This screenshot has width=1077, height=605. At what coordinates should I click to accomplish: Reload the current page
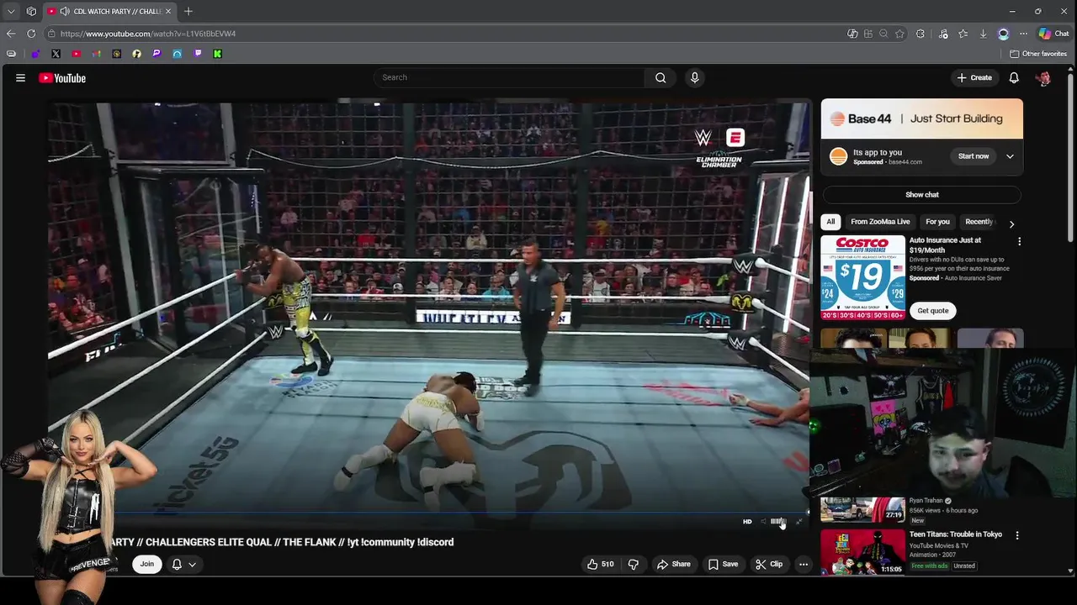click(x=31, y=34)
